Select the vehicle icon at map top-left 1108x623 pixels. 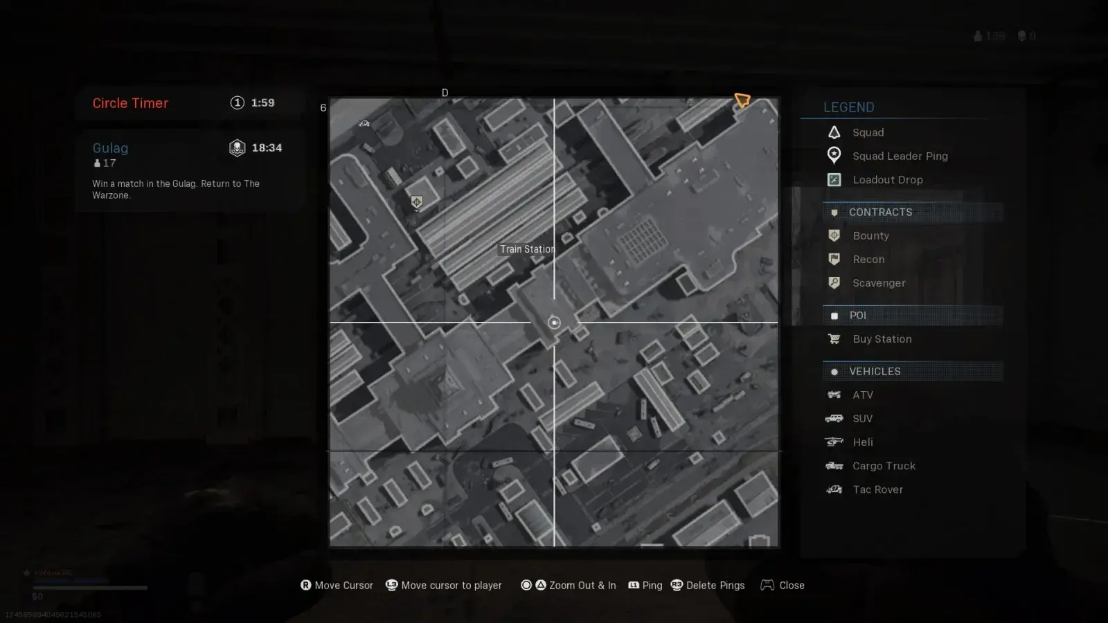[364, 124]
